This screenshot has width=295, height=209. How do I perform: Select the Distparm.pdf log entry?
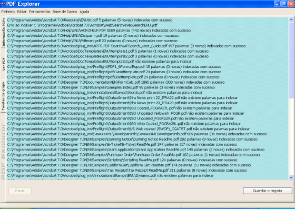[x=93, y=35]
